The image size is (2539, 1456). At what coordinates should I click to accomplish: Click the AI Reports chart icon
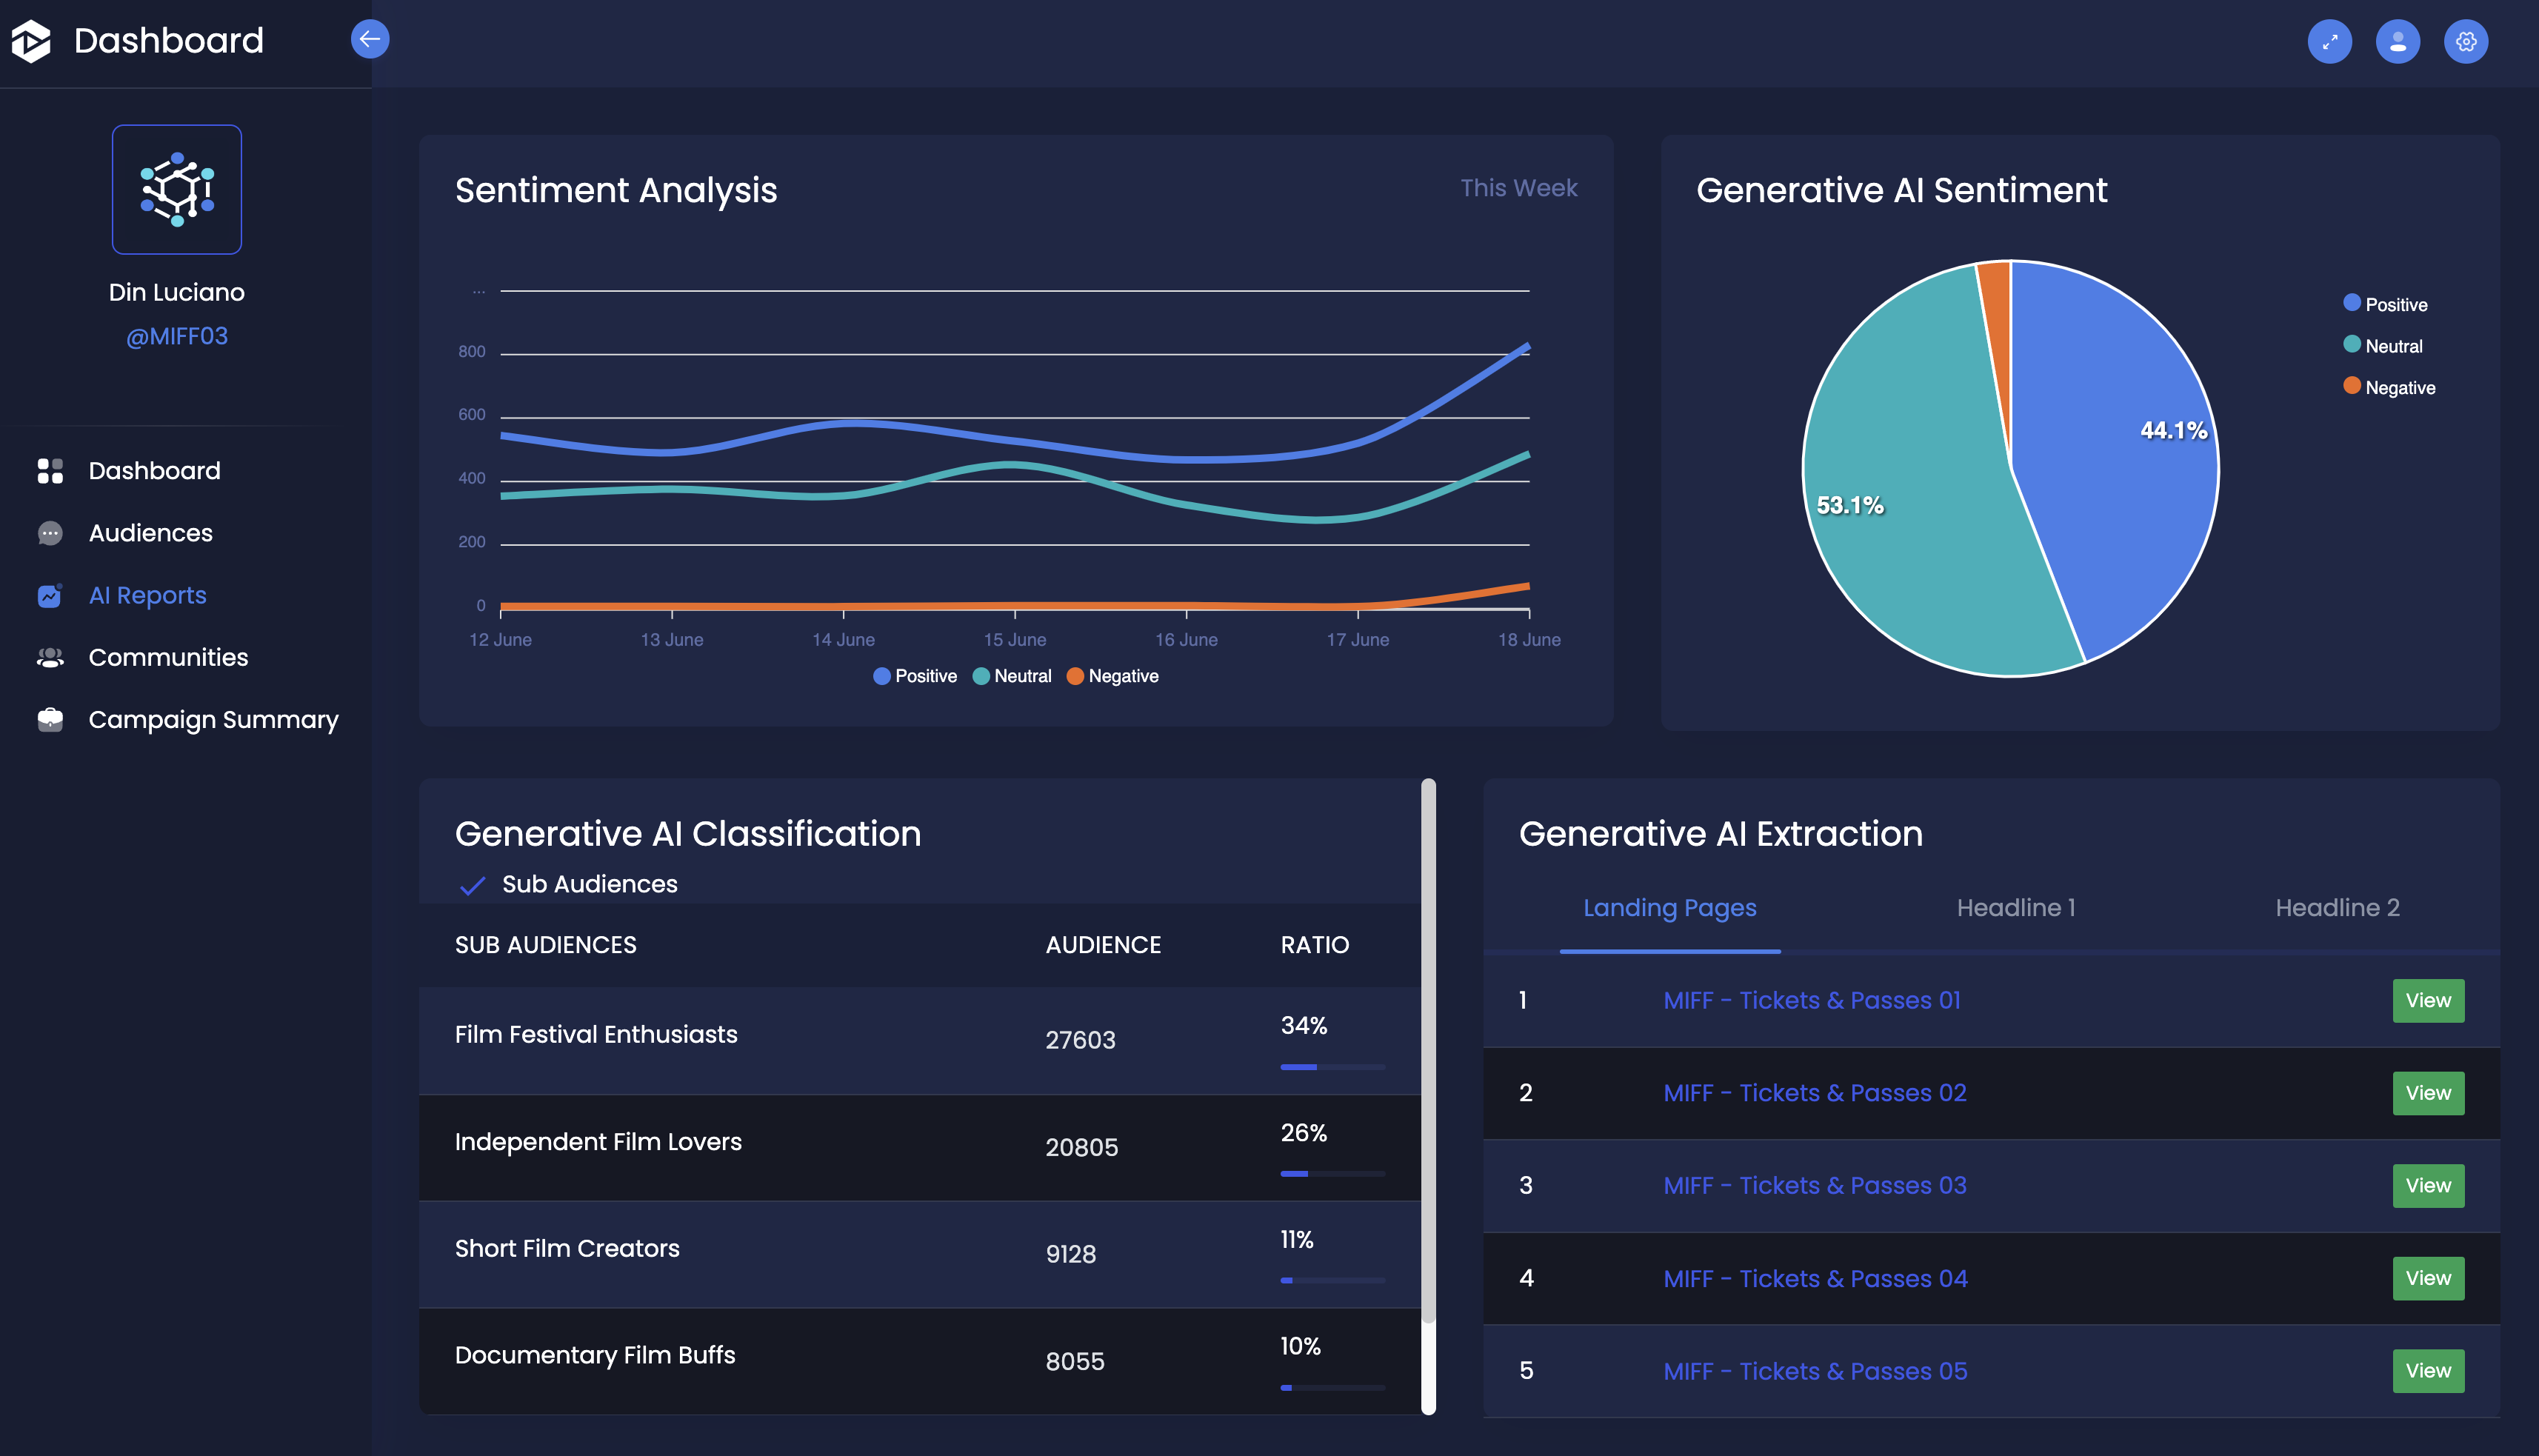50,596
